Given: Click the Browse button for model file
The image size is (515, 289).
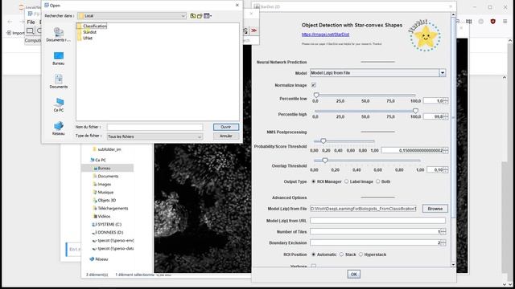Looking at the screenshot, I should (x=435, y=209).
